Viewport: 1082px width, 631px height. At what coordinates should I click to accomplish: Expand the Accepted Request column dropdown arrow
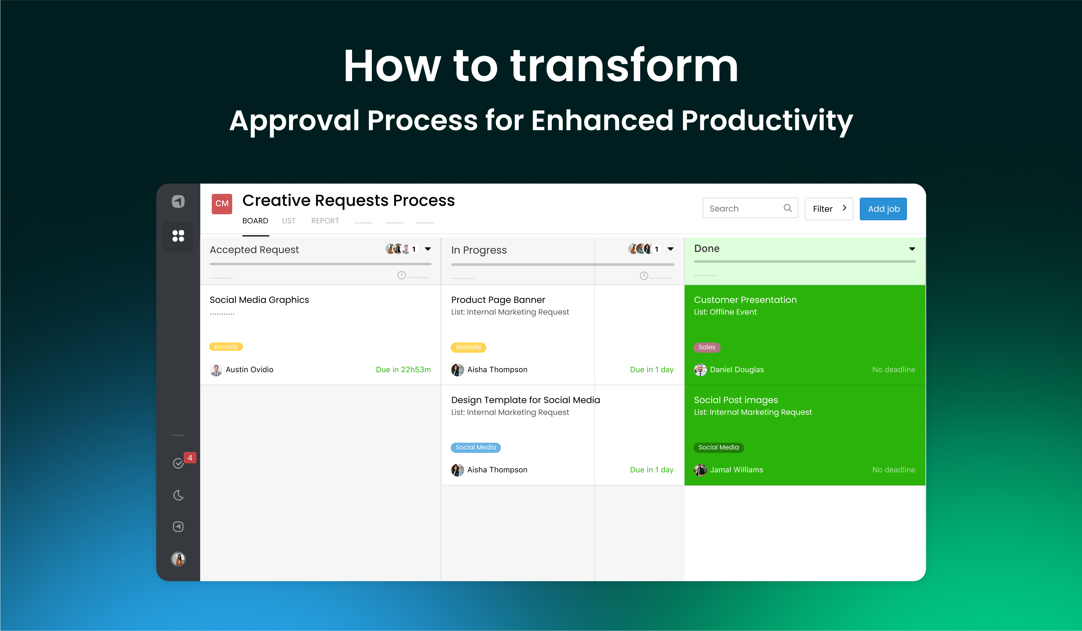(428, 249)
